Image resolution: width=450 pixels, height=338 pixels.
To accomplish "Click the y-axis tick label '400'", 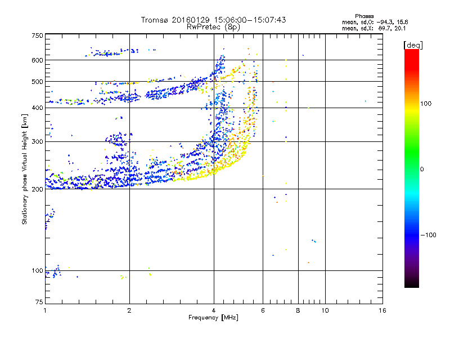I will [x=37, y=108].
